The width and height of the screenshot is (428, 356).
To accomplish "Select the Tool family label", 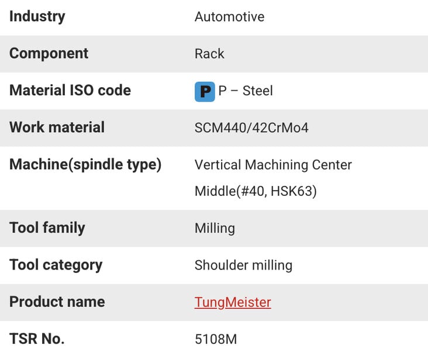I will 47,228.
